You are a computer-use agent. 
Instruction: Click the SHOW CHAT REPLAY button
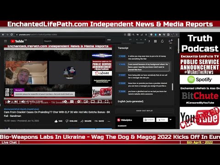coord(144,110)
